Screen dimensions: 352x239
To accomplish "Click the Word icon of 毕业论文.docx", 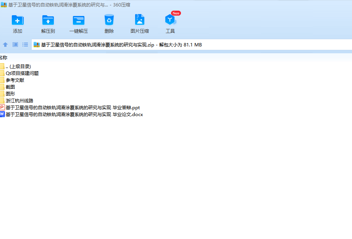I will point(2,114).
